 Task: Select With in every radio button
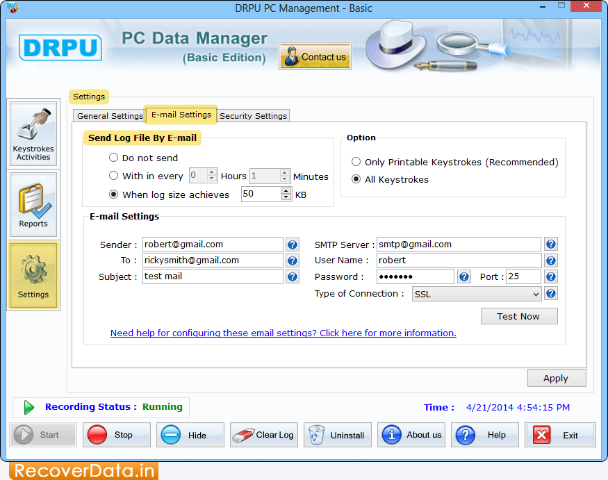pyautogui.click(x=114, y=176)
